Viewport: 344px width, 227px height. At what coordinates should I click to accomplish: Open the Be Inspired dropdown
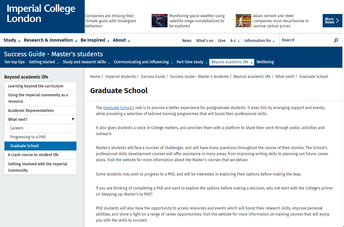pos(95,40)
